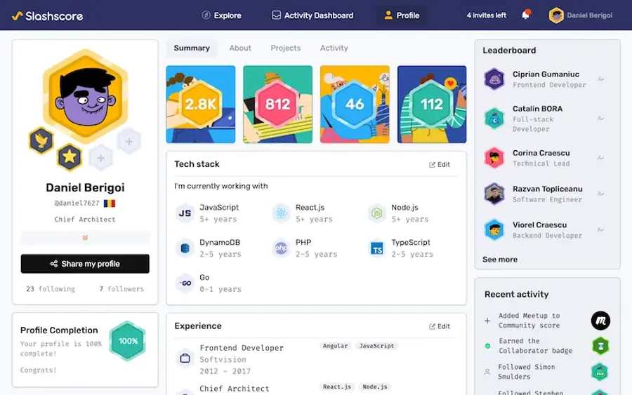Open the notifications bell

click(x=525, y=15)
